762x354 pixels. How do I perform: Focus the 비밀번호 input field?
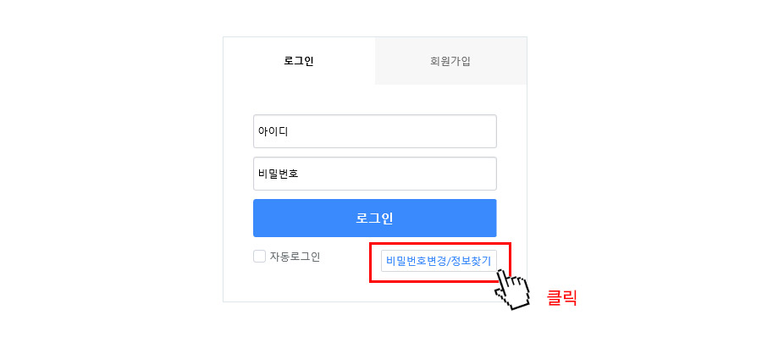coord(375,174)
